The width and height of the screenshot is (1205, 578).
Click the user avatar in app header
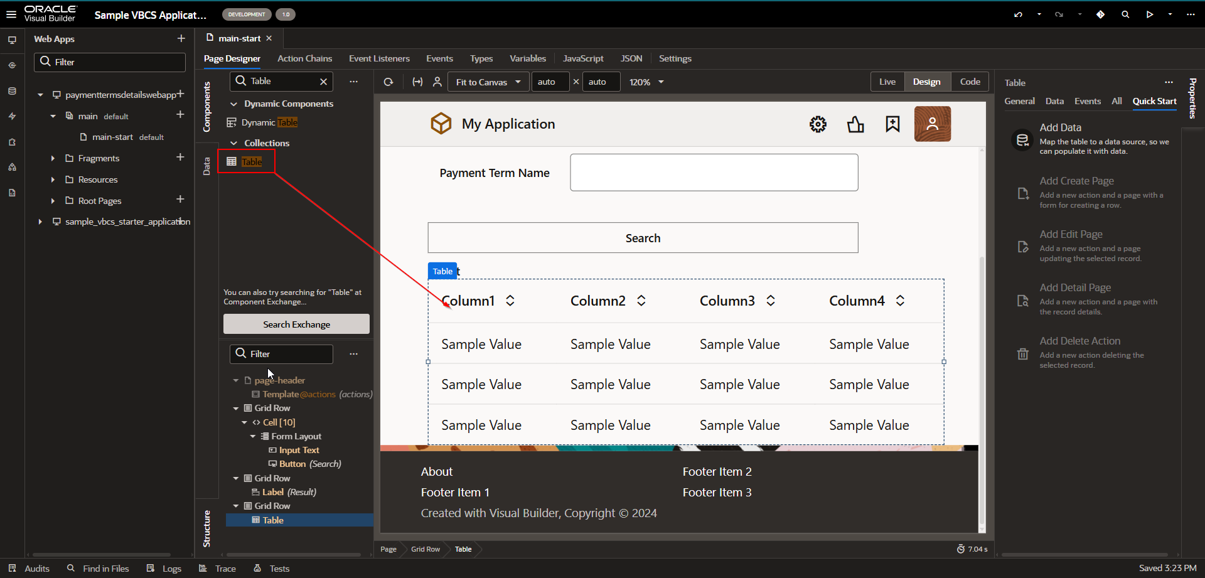[x=933, y=124]
